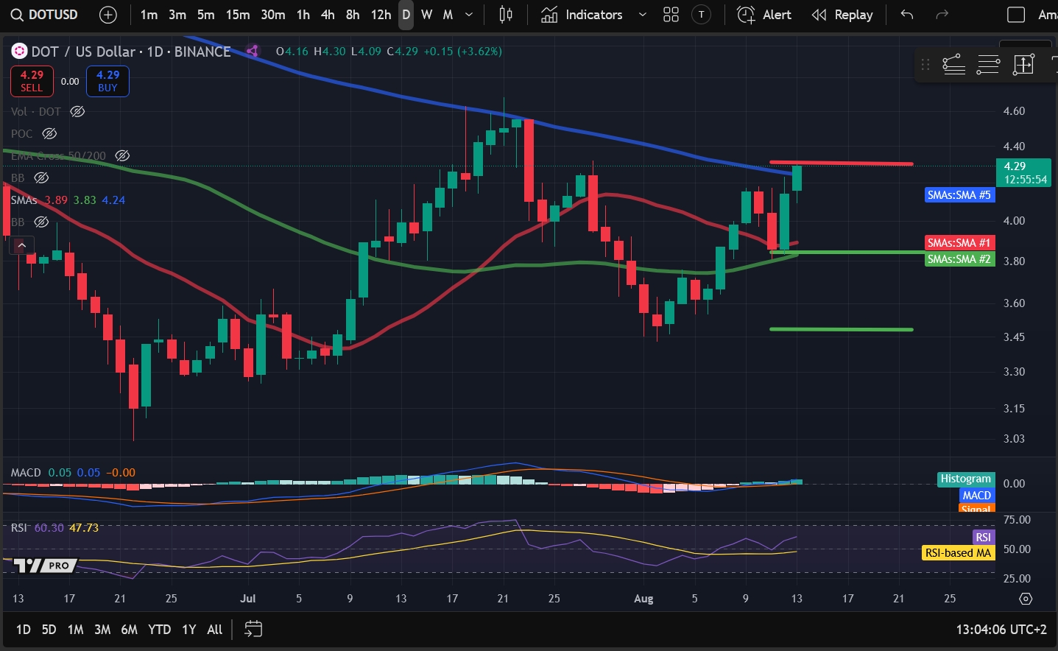The width and height of the screenshot is (1058, 651).
Task: Show the Vol · DOT indicator
Action: tap(77, 111)
